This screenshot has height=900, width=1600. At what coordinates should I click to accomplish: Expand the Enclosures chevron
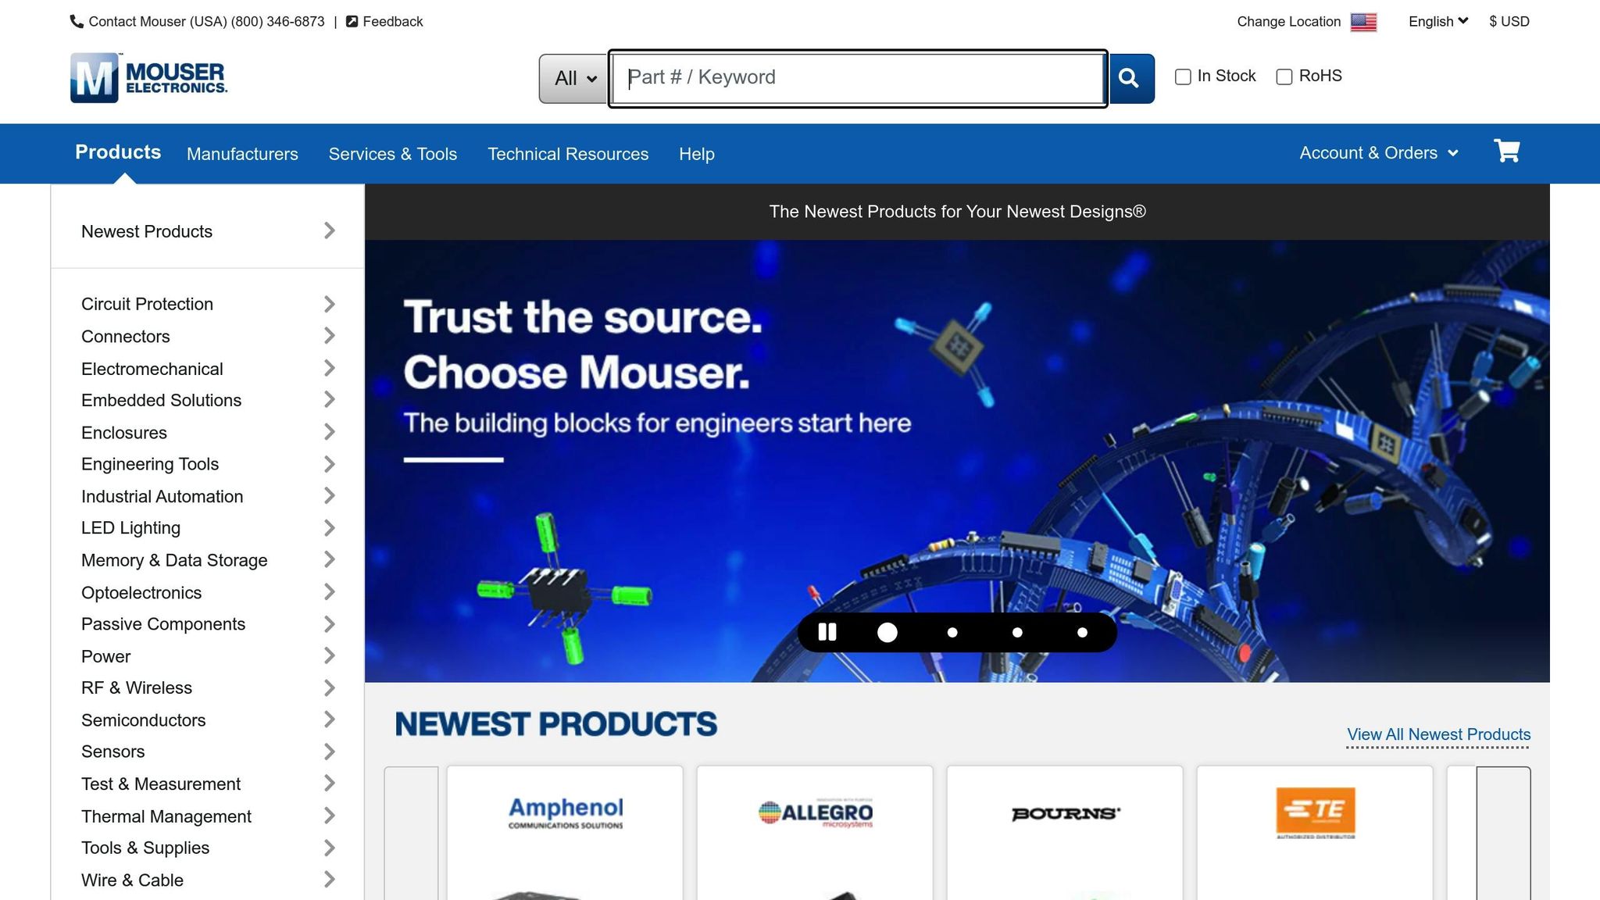pyautogui.click(x=330, y=432)
